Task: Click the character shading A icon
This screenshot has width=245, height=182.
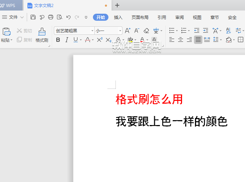Action: (154, 39)
